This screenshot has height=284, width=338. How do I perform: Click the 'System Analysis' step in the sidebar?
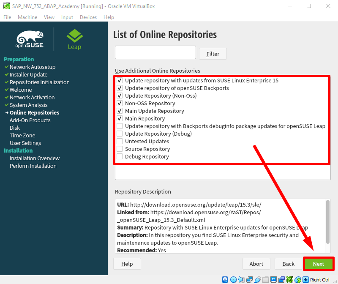(x=28, y=105)
